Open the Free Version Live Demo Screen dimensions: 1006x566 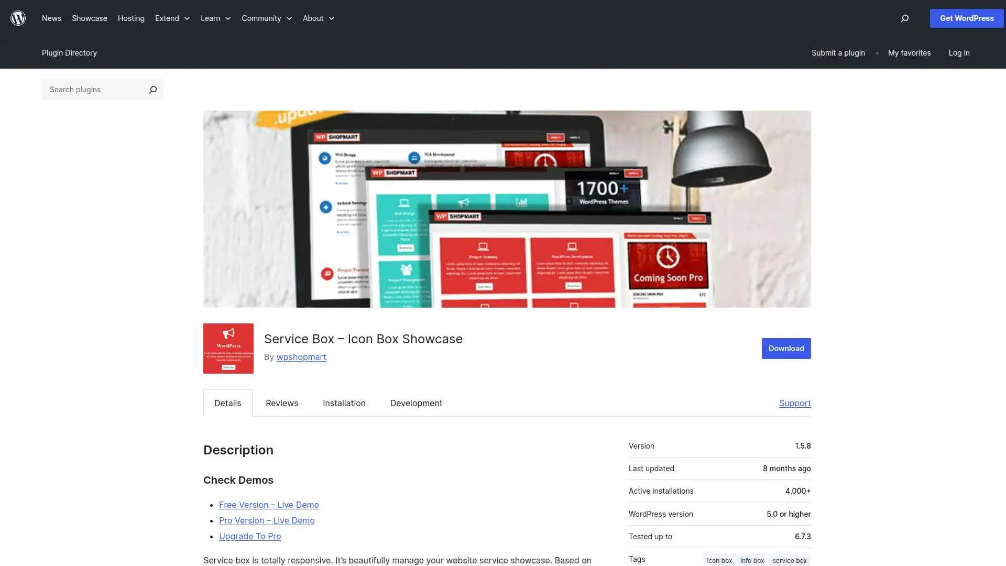(269, 505)
